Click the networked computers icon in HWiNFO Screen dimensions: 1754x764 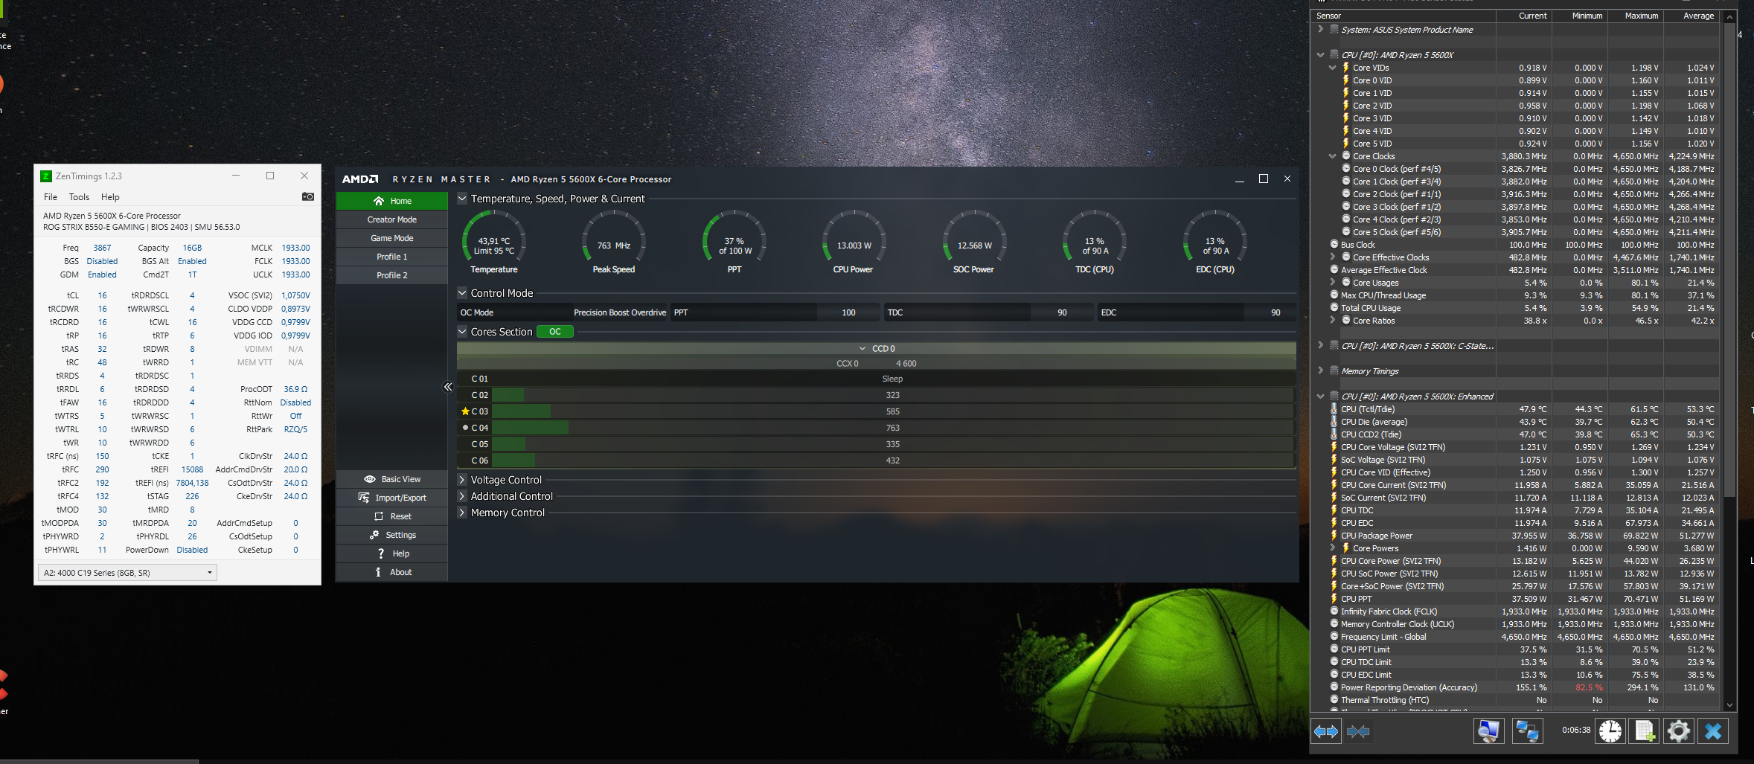click(1527, 731)
